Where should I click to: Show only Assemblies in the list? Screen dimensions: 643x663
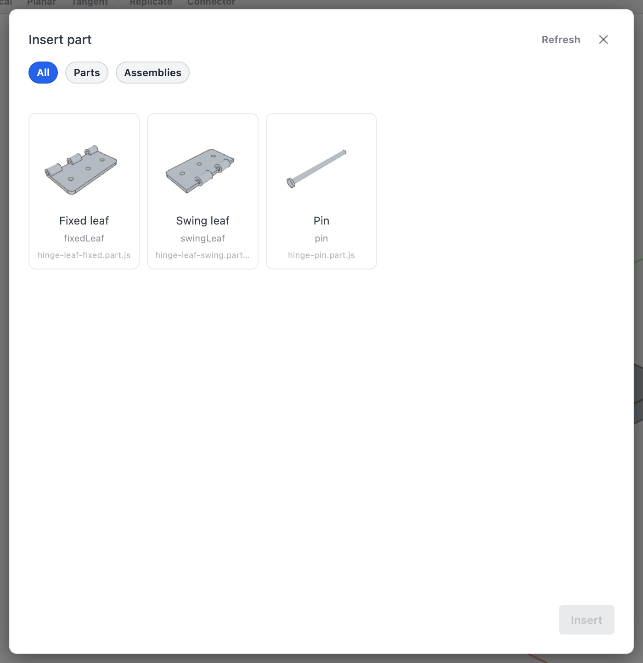click(152, 73)
